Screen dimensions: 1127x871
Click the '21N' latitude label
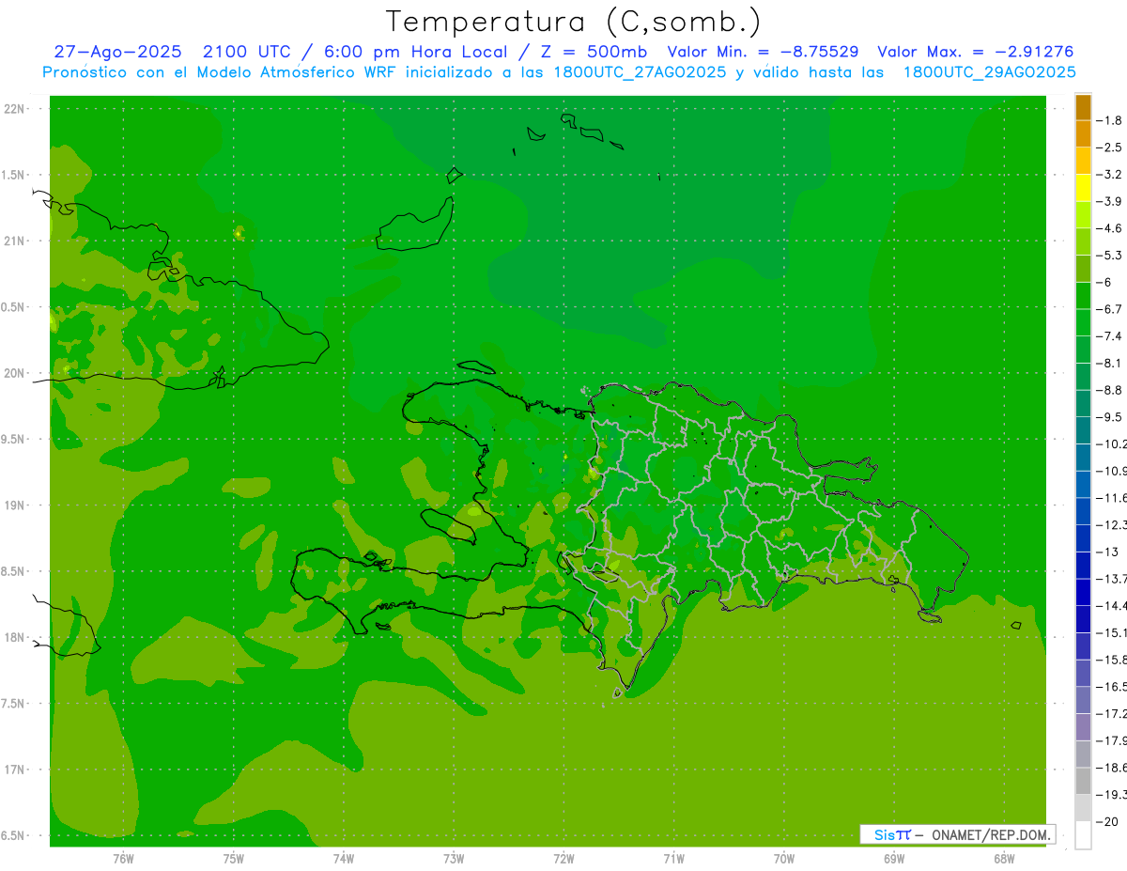tap(15, 241)
